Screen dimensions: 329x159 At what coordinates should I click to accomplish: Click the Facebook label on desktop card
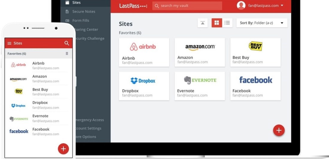click(241, 91)
